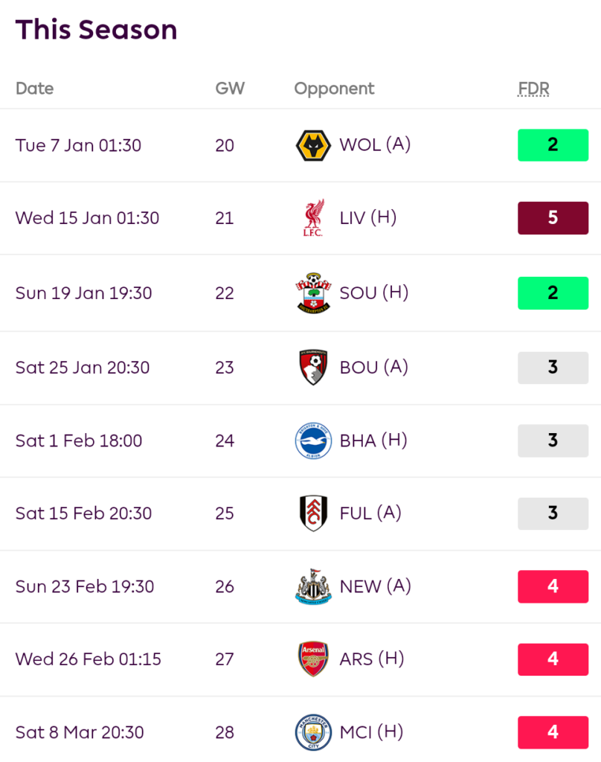Click the Date column header
The image size is (601, 762).
(x=34, y=89)
